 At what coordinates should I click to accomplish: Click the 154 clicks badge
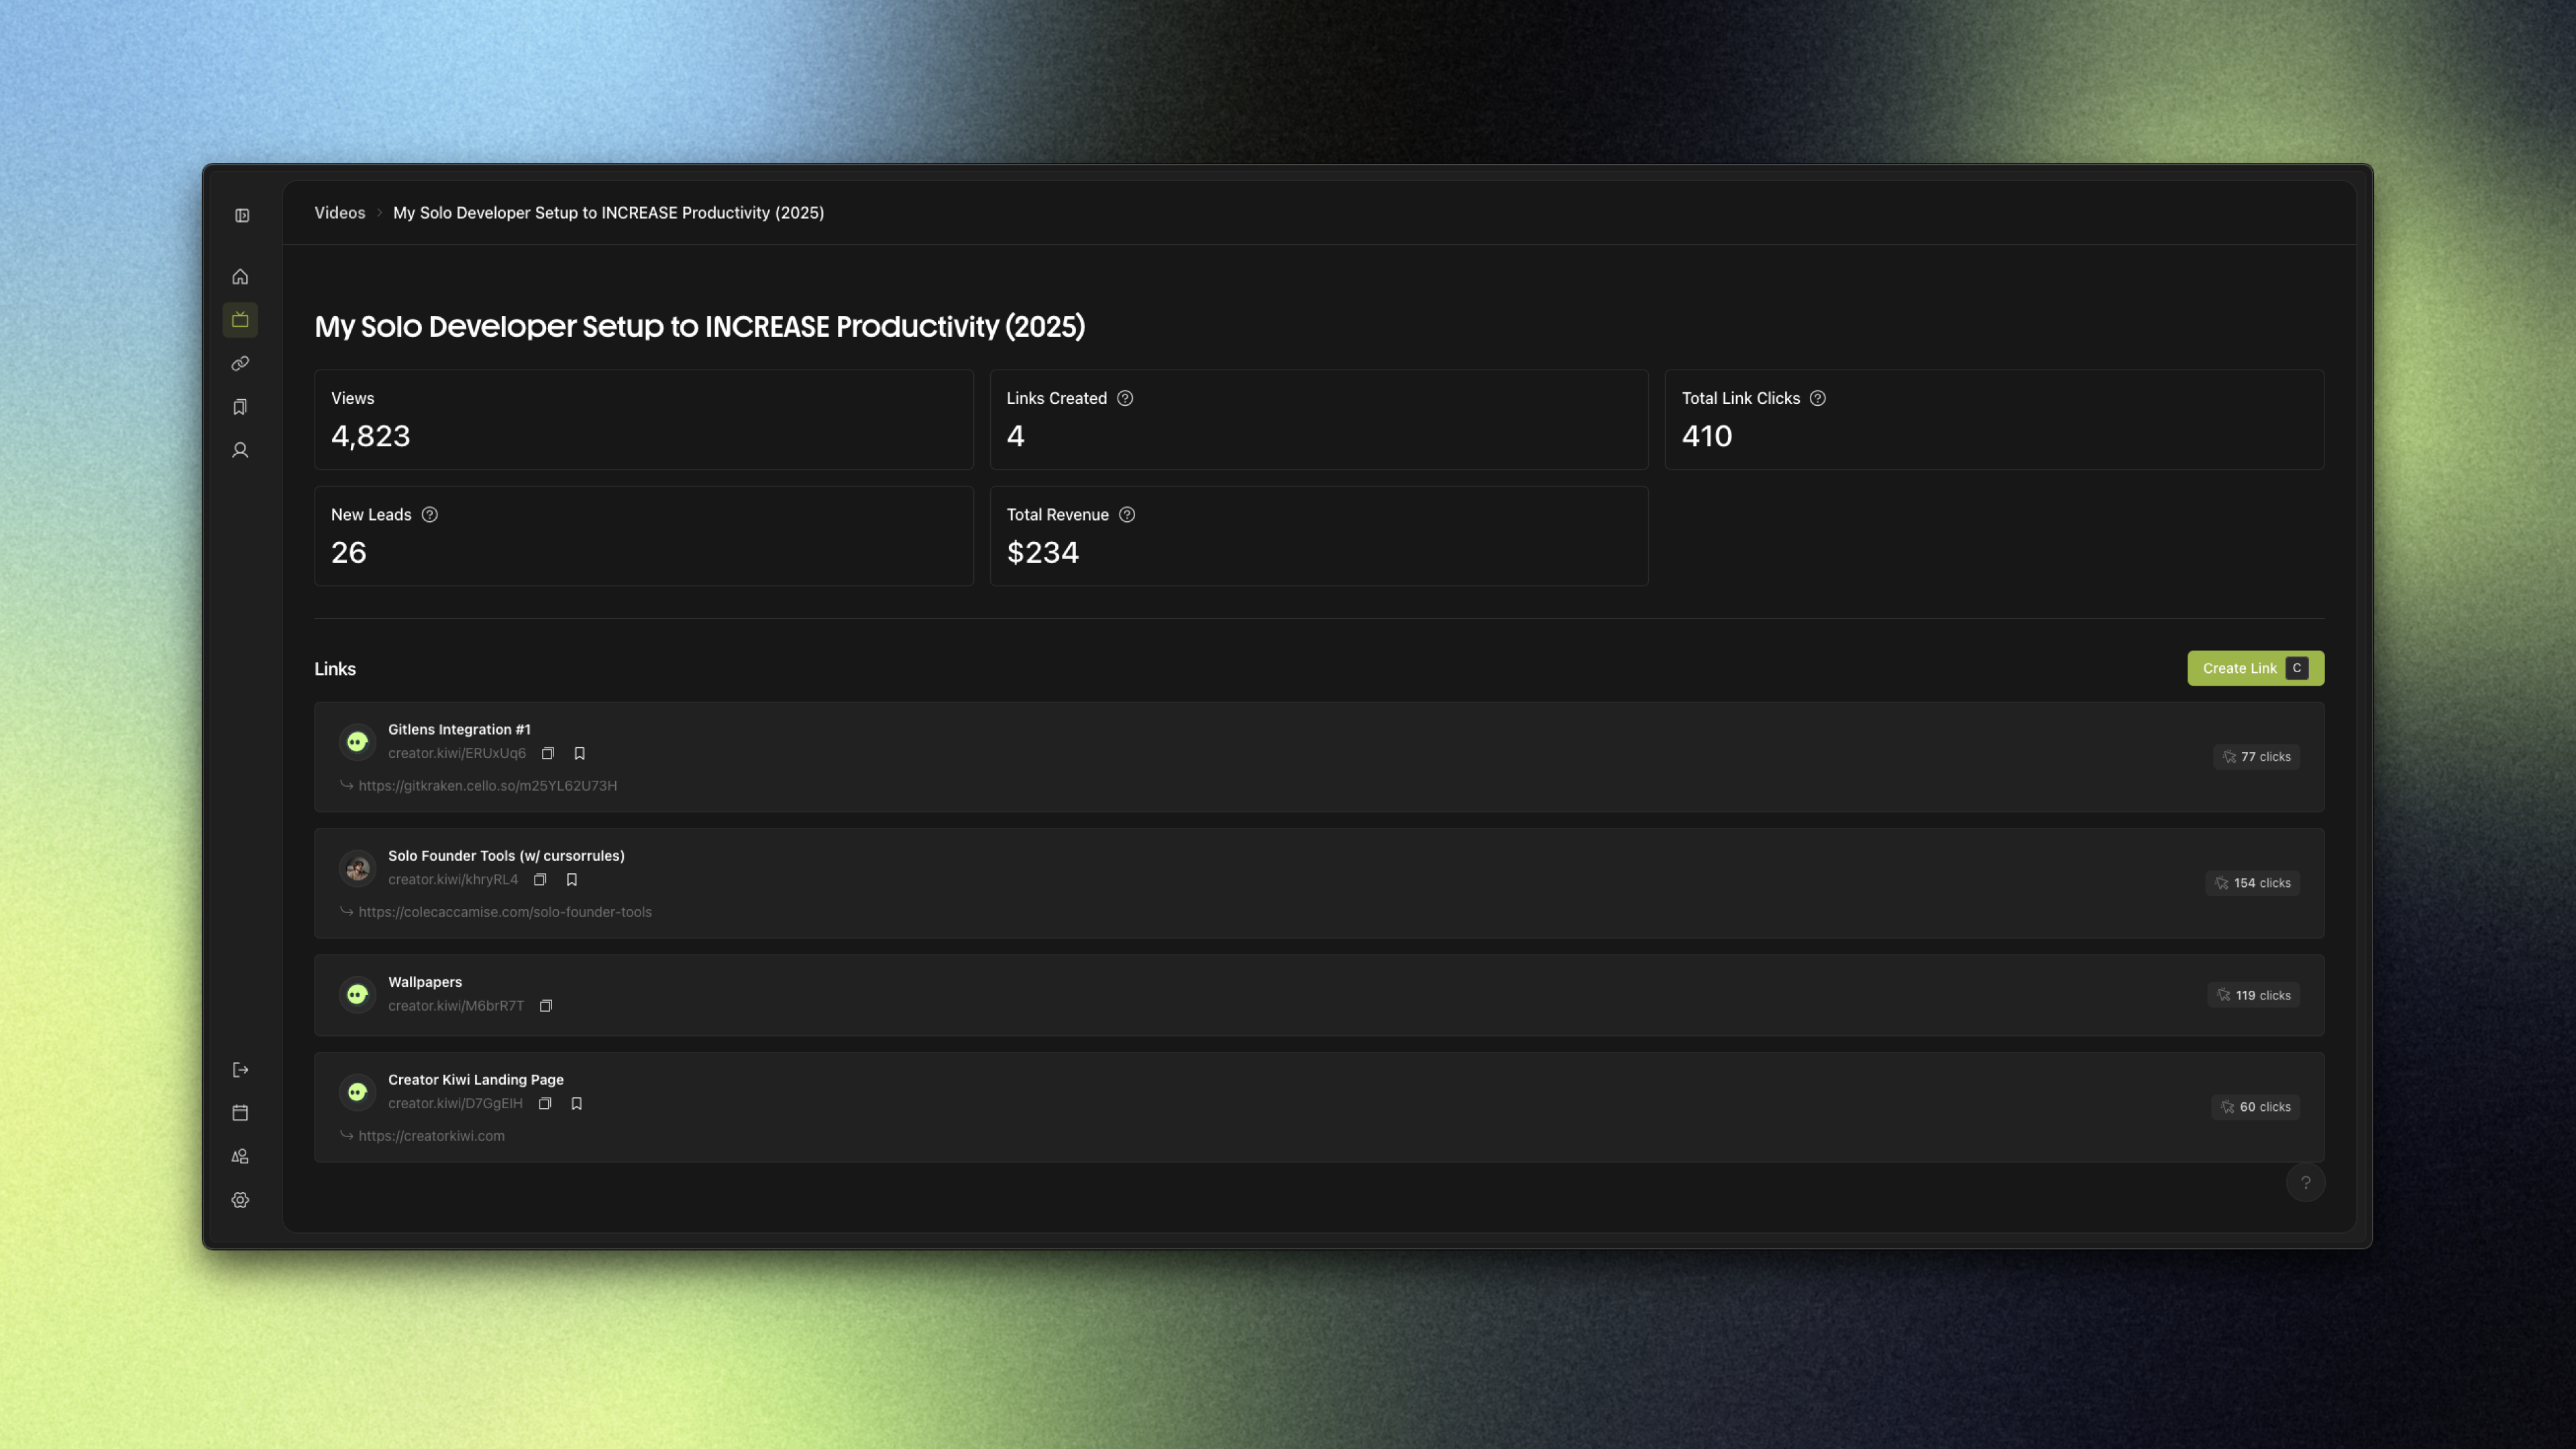click(x=2252, y=883)
